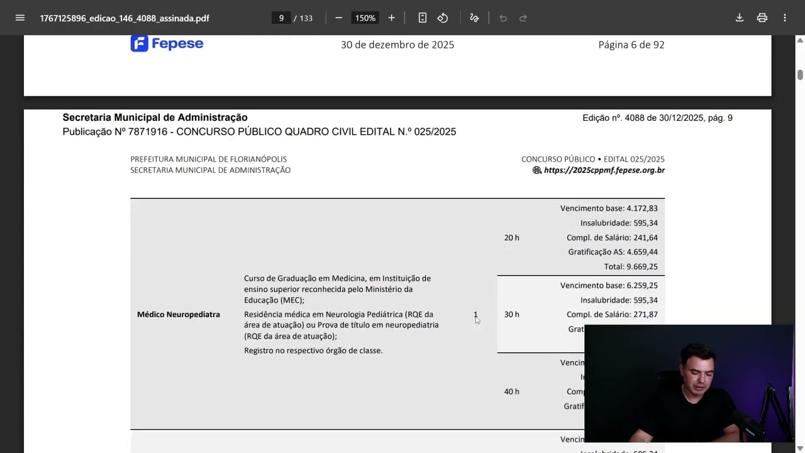Click 'Residência médica em Neurologia Pediátrica' text
The height and width of the screenshot is (453, 805).
click(x=323, y=315)
